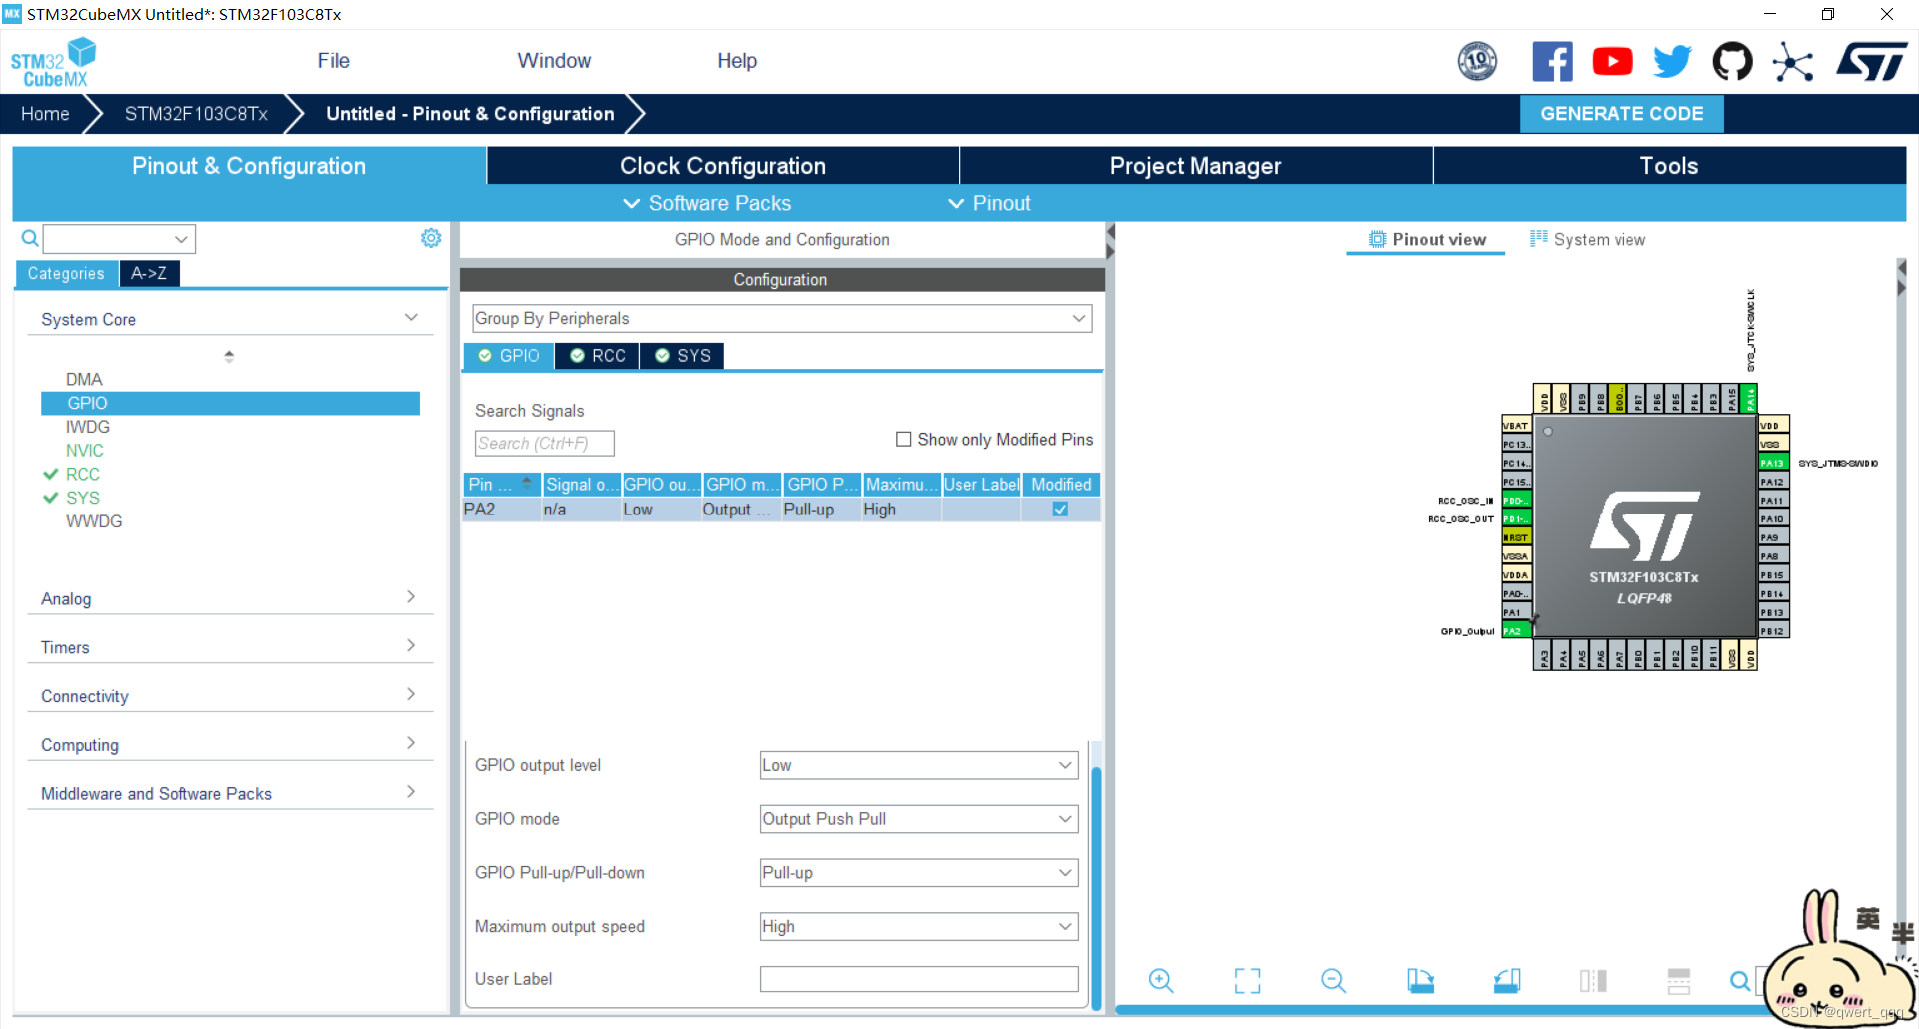The height and width of the screenshot is (1029, 1919).
Task: Select pin PA14 on the chip
Action: (x=1750, y=399)
